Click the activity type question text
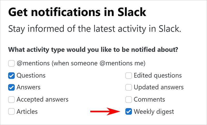 coord(93,49)
